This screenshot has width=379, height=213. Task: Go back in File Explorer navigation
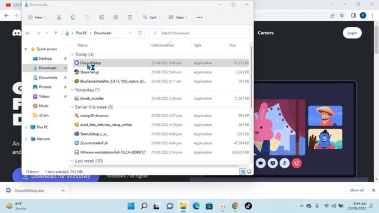[28, 33]
